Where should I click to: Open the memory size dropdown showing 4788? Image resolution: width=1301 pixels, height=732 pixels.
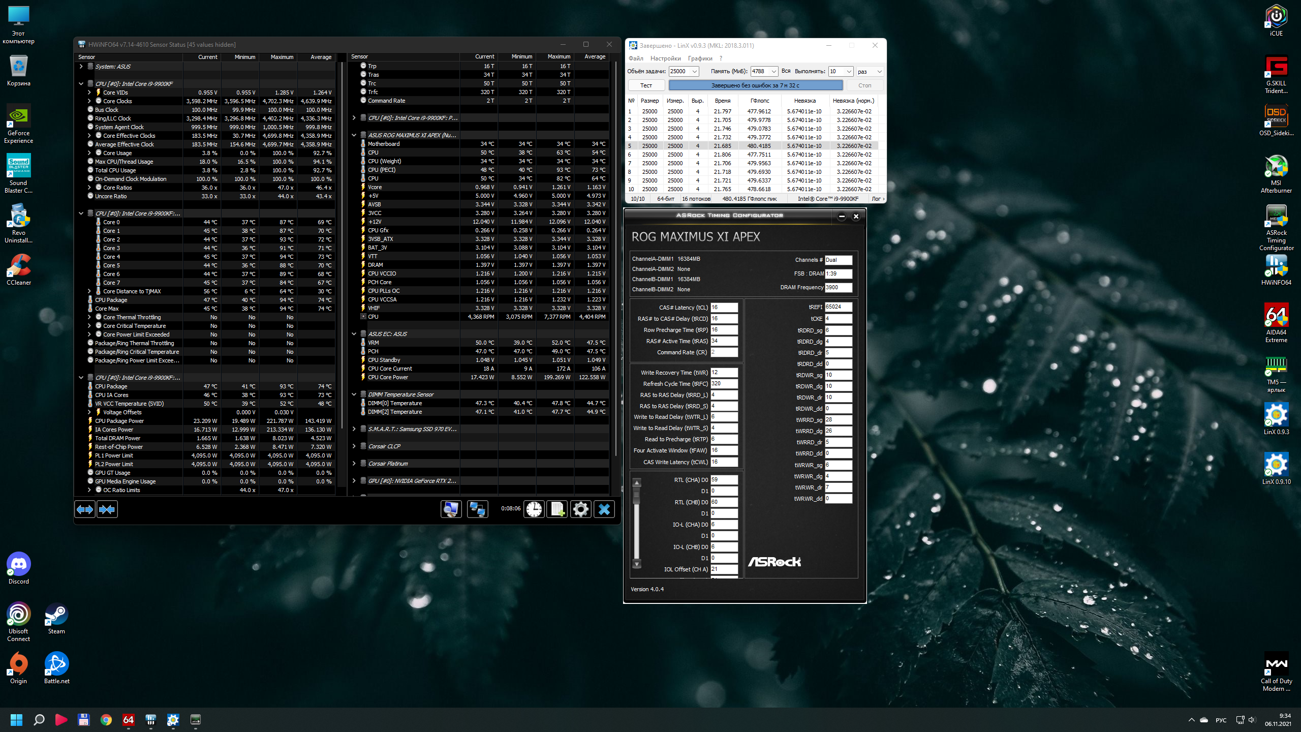coord(773,72)
